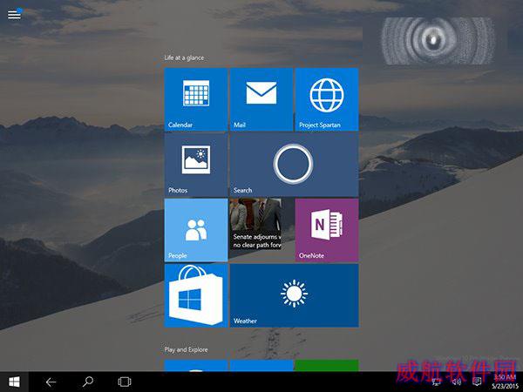Viewport: 523px width, 392px height.
Task: Open the People tile
Action: (196, 230)
